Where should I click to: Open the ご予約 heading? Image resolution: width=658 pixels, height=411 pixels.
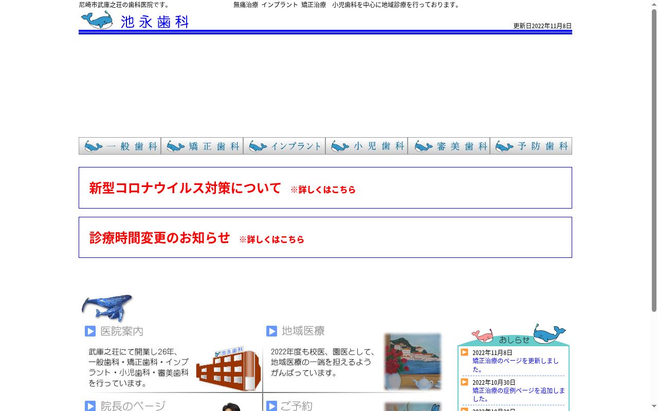[x=296, y=406]
